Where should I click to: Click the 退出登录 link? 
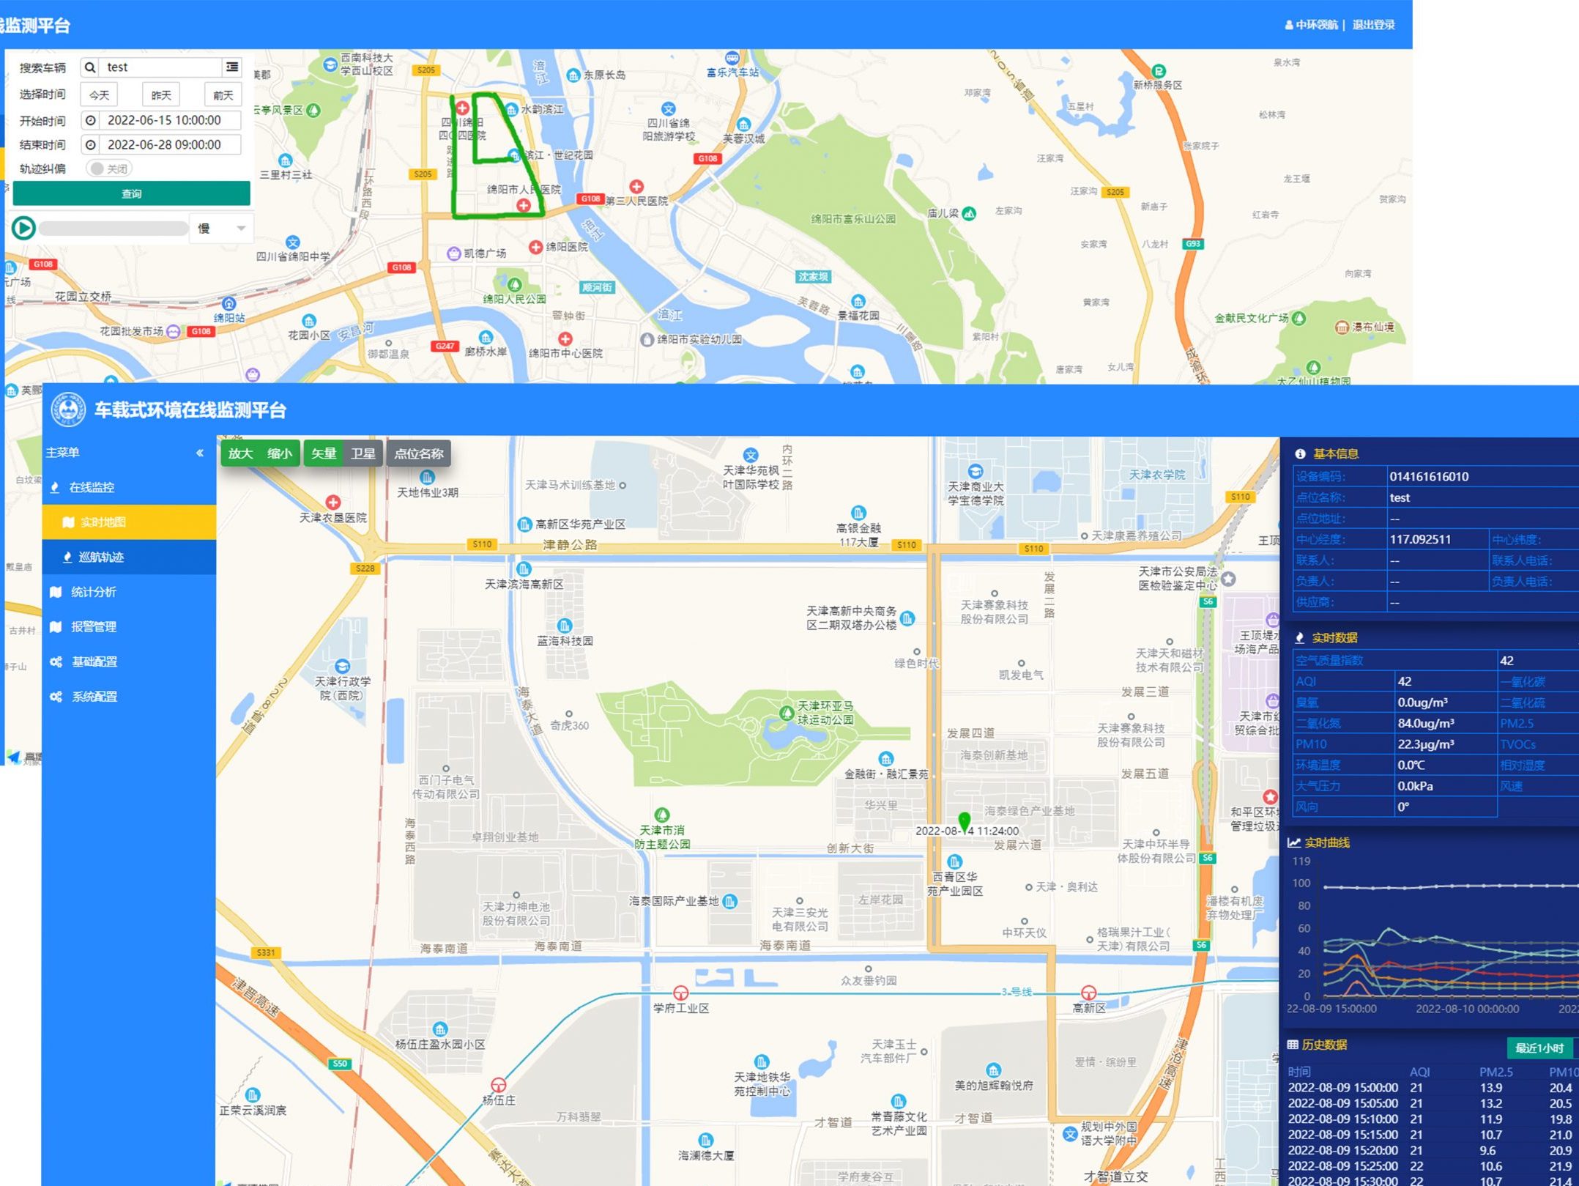1373,25
